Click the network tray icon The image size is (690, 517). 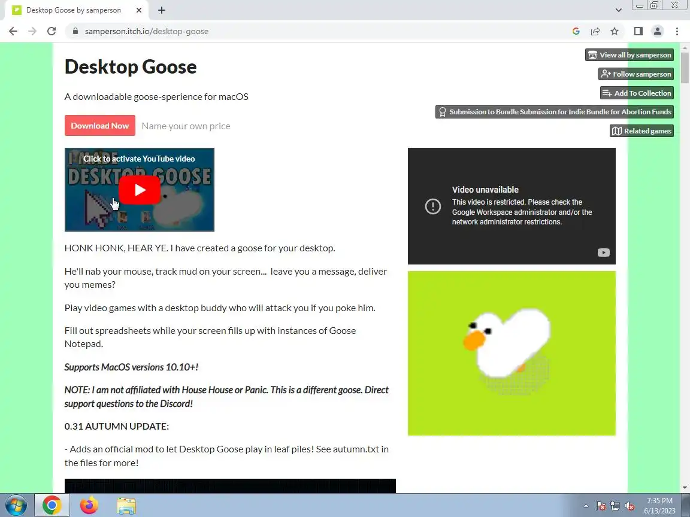(x=615, y=506)
